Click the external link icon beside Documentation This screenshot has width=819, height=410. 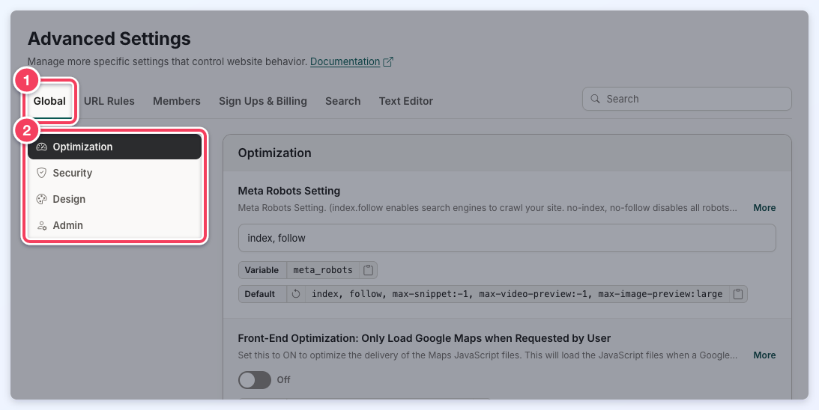tap(388, 61)
